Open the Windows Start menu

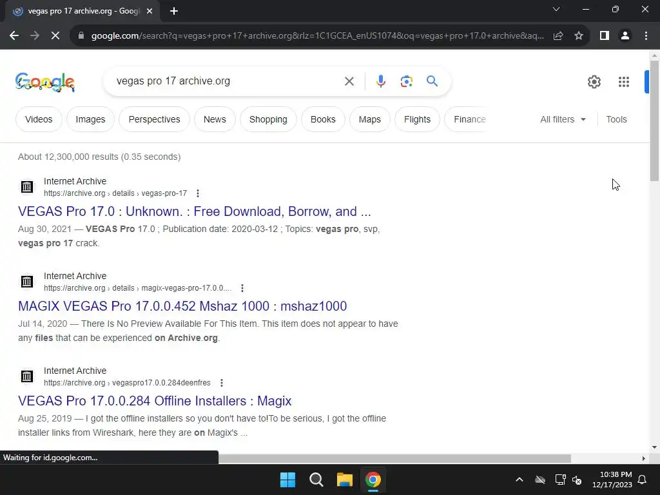coord(288,480)
